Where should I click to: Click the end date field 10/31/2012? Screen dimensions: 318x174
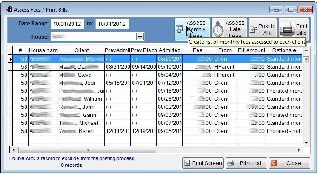point(112,24)
